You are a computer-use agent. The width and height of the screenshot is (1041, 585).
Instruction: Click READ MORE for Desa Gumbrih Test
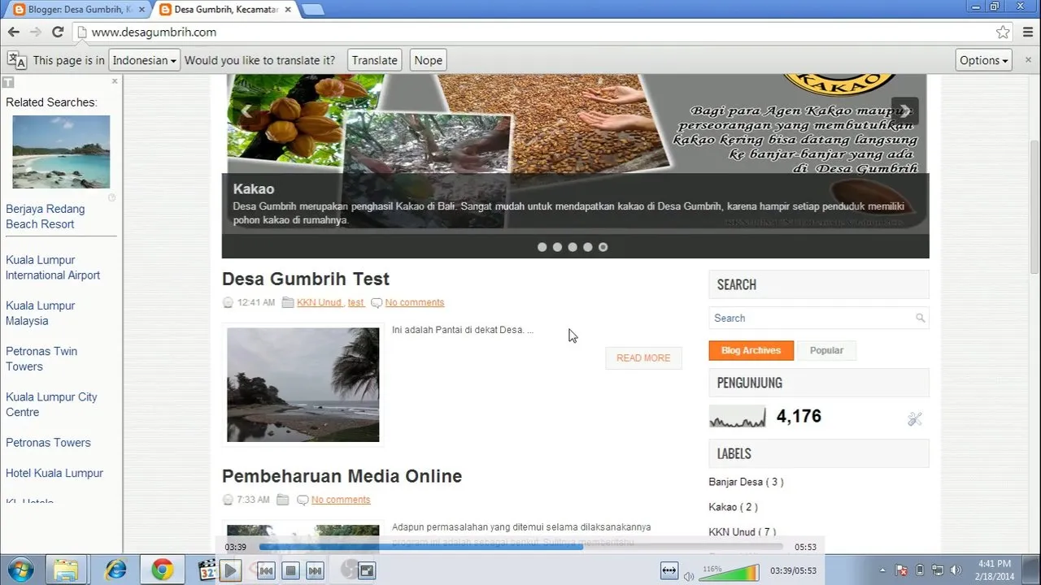click(643, 358)
